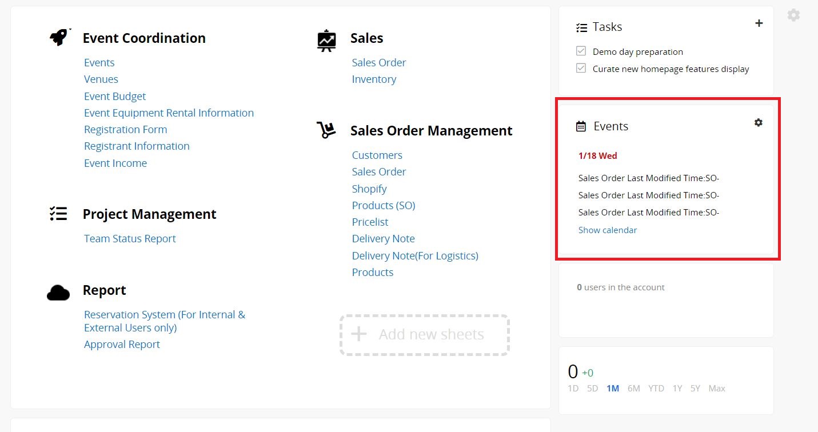This screenshot has width=818, height=432.
Task: Click the Sales Order Management cart icon
Action: [x=326, y=130]
